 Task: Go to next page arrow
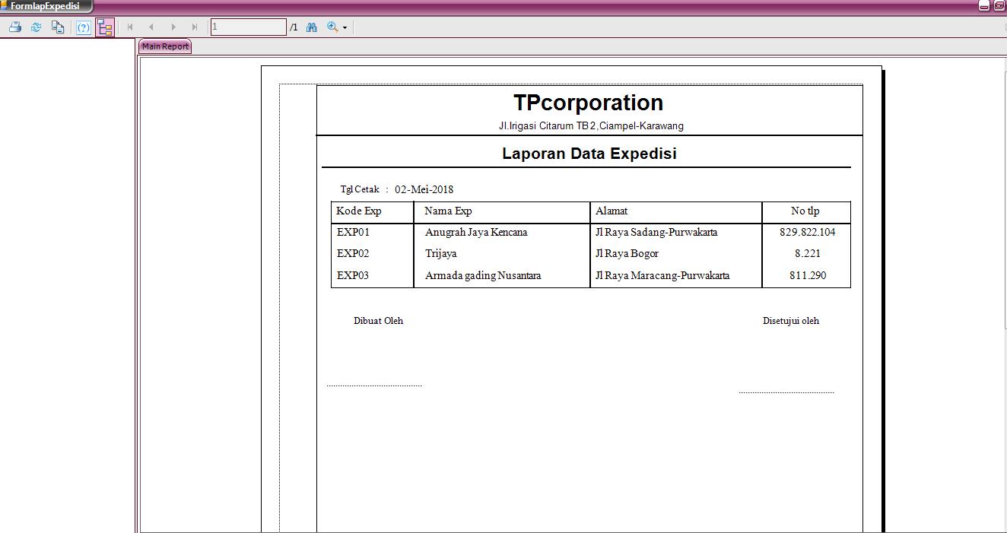point(173,27)
